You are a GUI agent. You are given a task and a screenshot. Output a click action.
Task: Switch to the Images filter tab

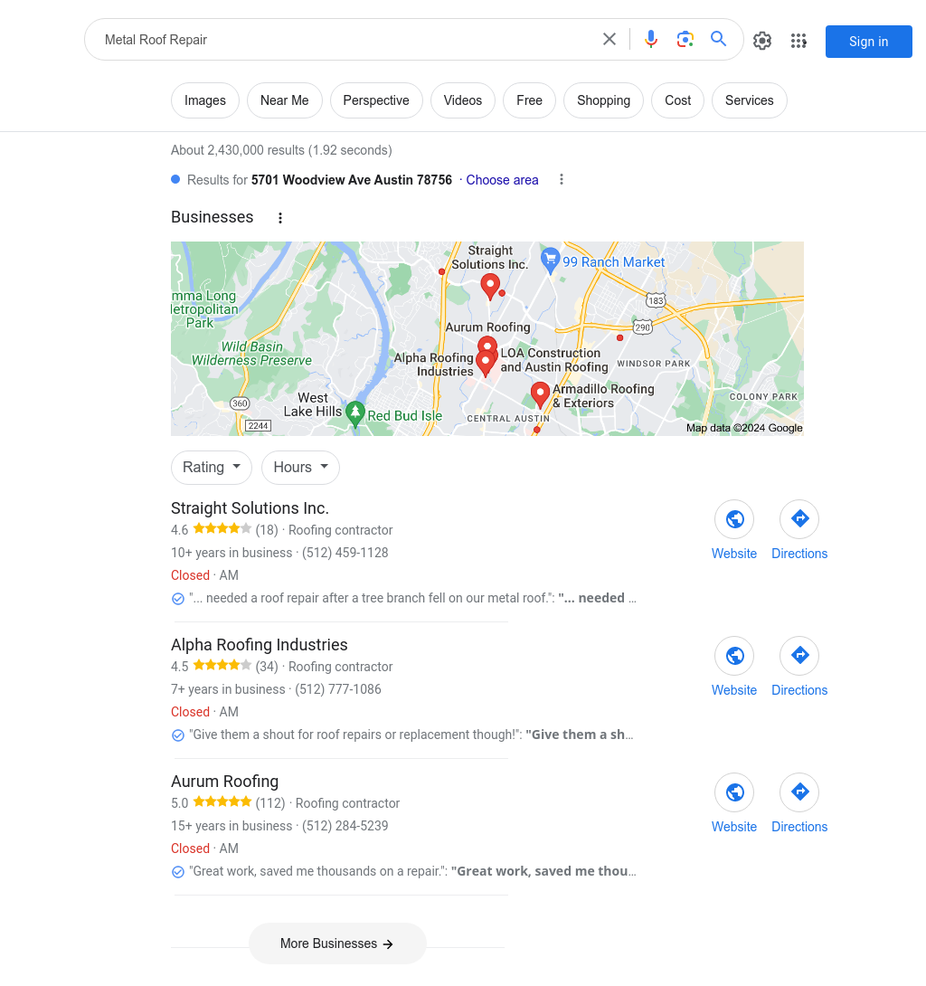point(205,100)
